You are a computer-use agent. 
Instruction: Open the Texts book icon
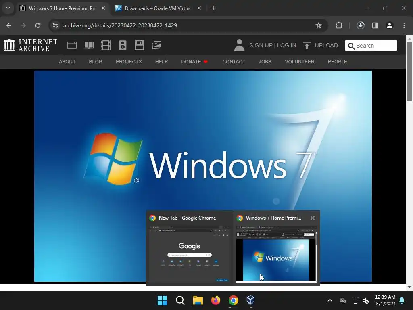(x=88, y=45)
